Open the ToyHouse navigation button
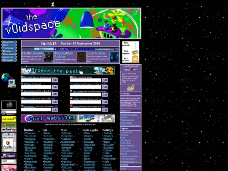The height and width of the screenshot is (171, 228). tap(9, 48)
